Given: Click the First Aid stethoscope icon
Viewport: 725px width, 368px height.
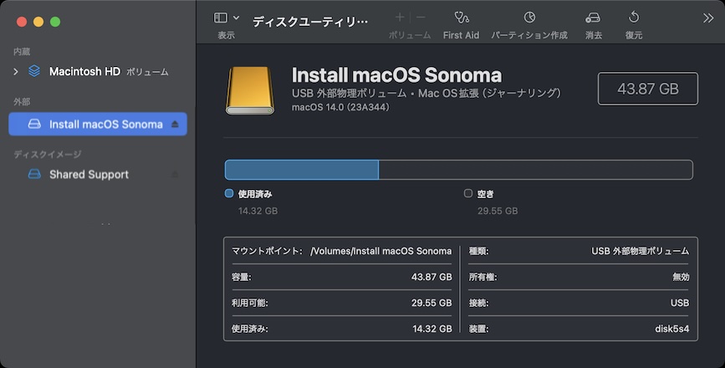Looking at the screenshot, I should pyautogui.click(x=461, y=18).
